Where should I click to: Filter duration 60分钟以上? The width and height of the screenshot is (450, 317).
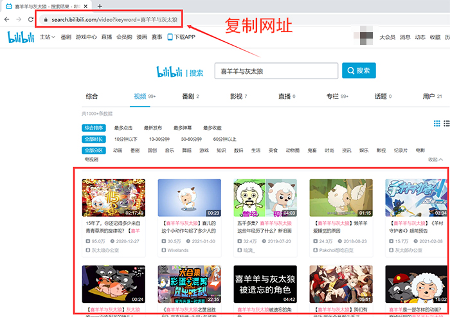click(224, 140)
